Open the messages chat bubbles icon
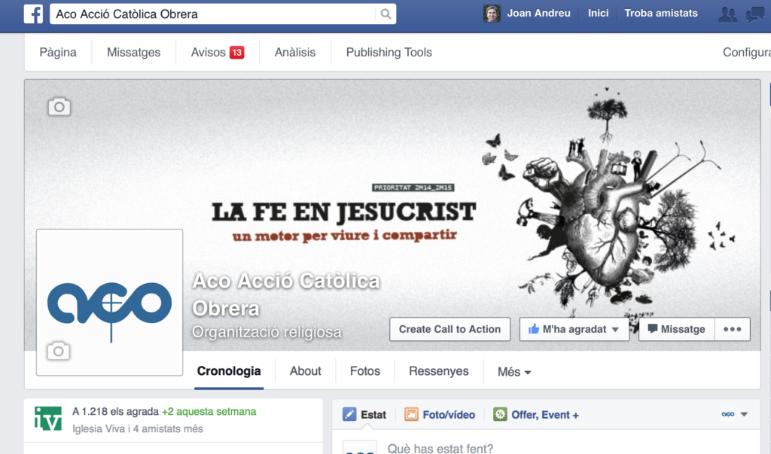771x454 pixels. 754,14
